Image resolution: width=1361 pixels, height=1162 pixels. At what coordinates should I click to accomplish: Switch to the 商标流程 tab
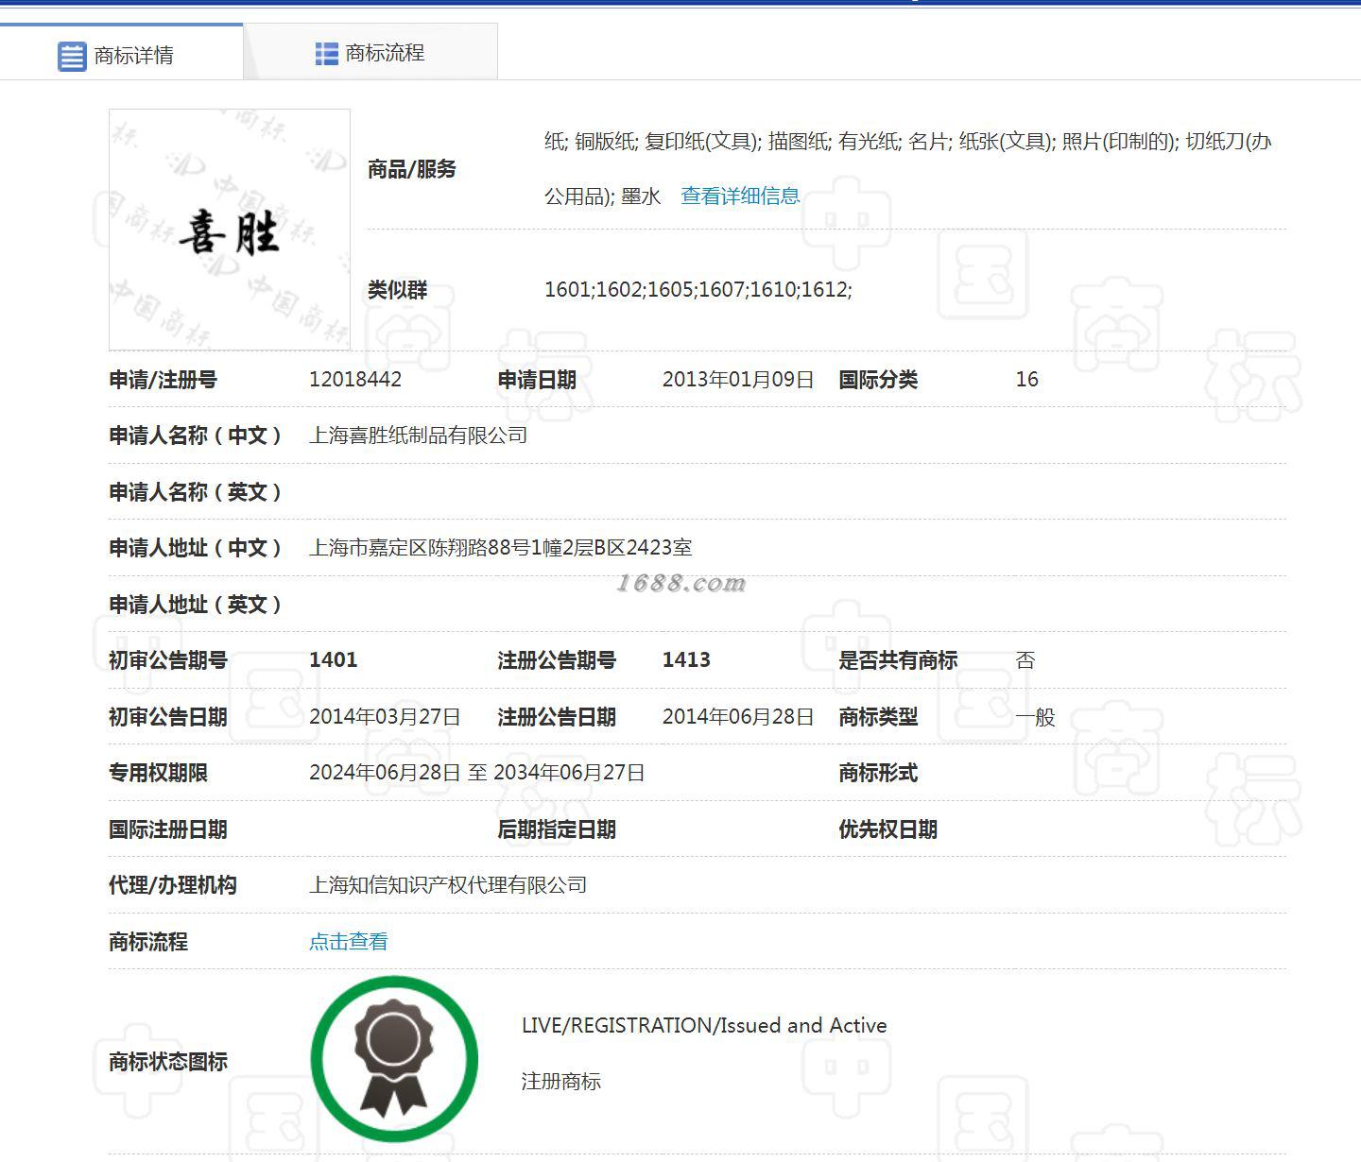(370, 53)
